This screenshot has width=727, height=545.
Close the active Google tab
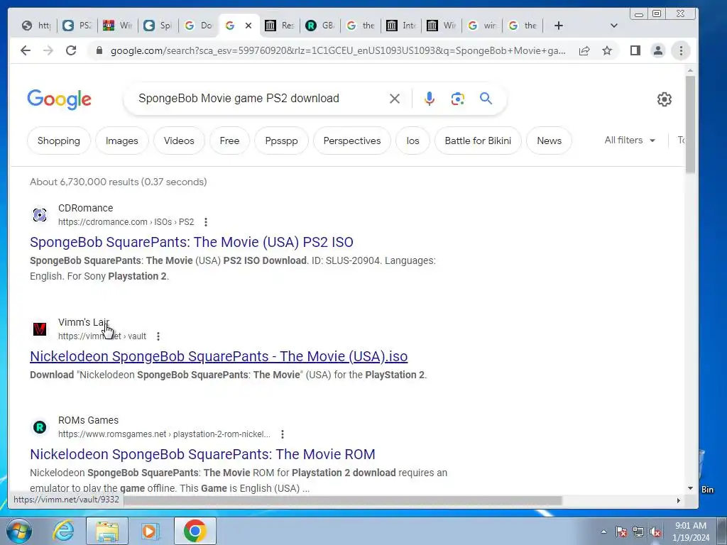(248, 26)
